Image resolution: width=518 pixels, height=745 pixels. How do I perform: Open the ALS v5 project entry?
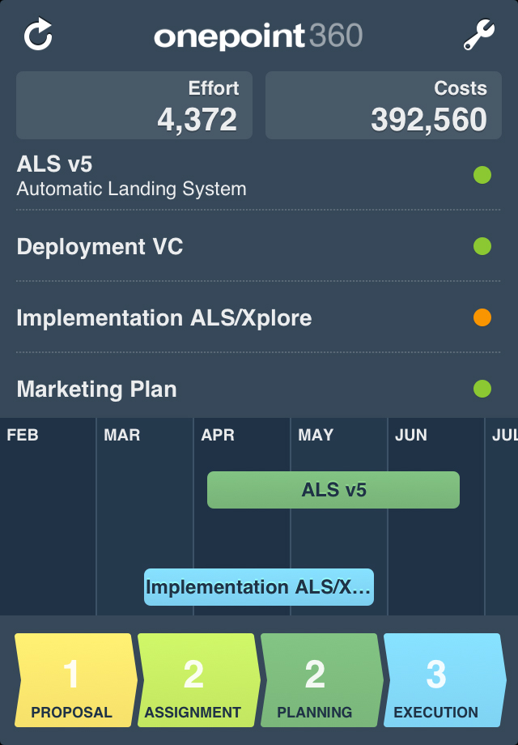tap(162, 175)
